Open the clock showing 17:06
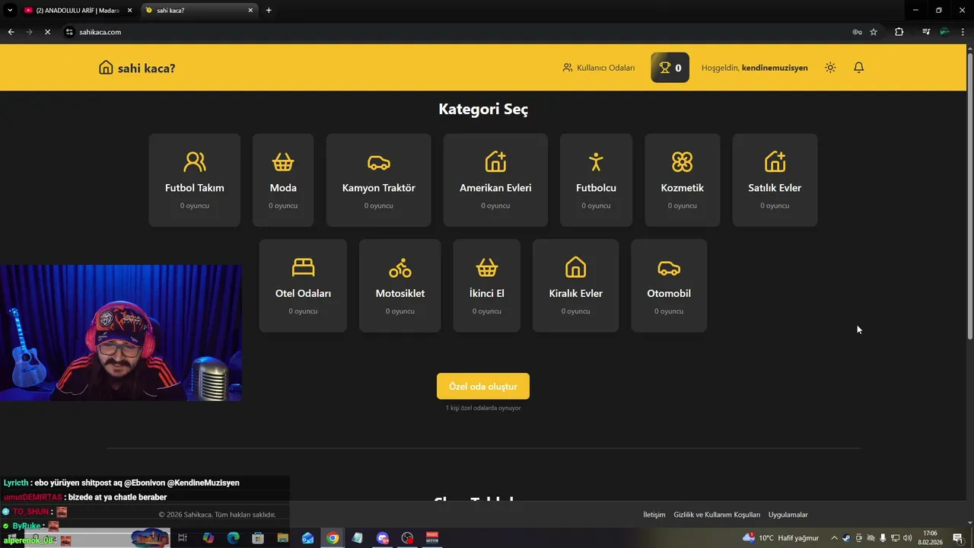 click(x=930, y=538)
